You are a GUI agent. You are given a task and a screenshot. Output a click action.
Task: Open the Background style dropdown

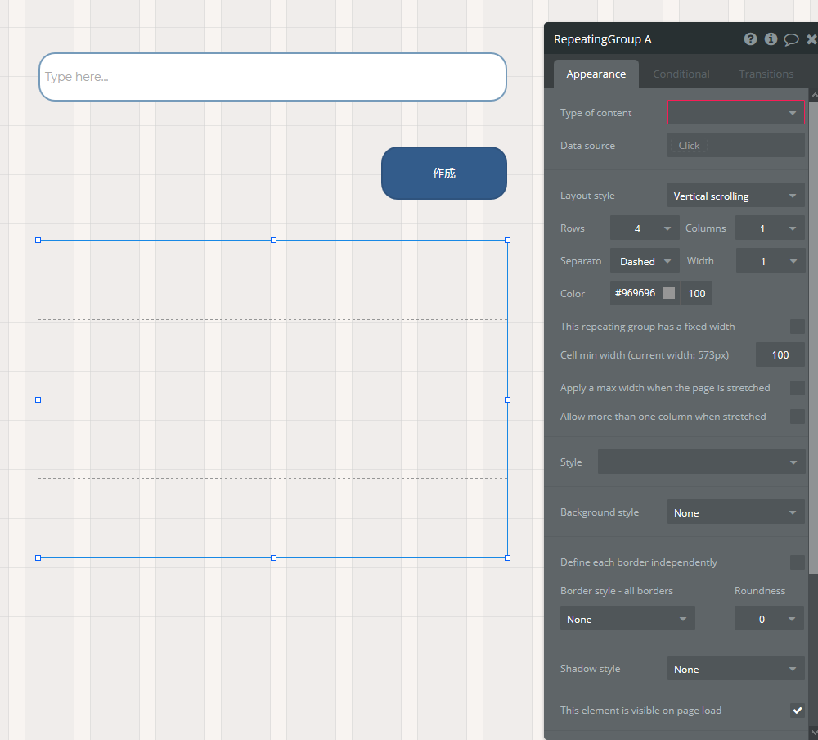click(x=735, y=512)
